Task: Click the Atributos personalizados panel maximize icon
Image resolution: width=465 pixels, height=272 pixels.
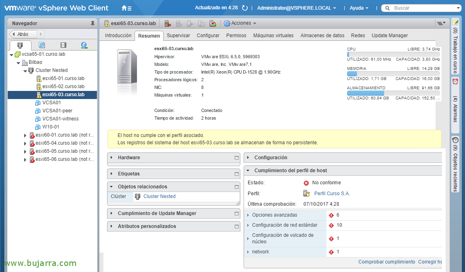Action: click(x=237, y=226)
